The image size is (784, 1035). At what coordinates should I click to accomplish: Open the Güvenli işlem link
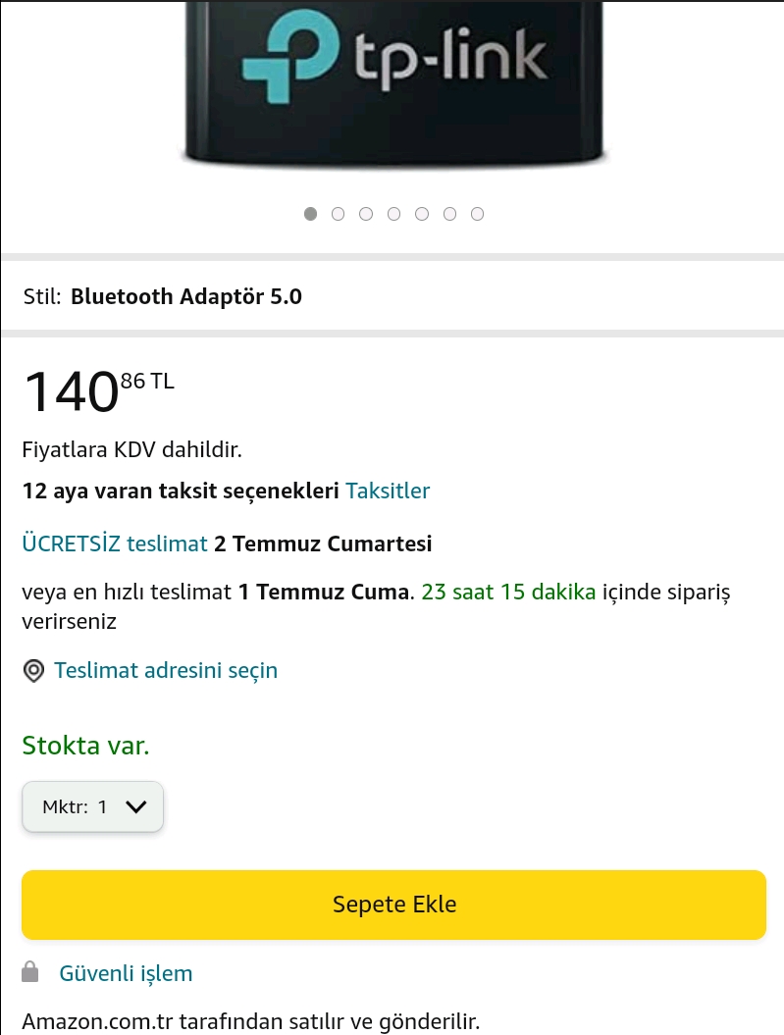(x=126, y=973)
